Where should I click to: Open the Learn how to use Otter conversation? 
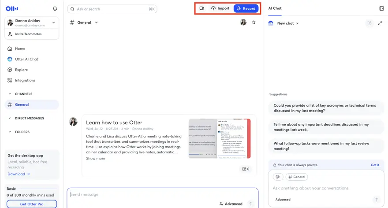[x=114, y=123]
